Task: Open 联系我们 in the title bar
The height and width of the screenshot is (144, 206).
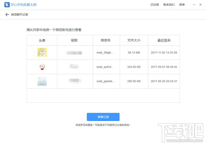Action: click(169, 4)
